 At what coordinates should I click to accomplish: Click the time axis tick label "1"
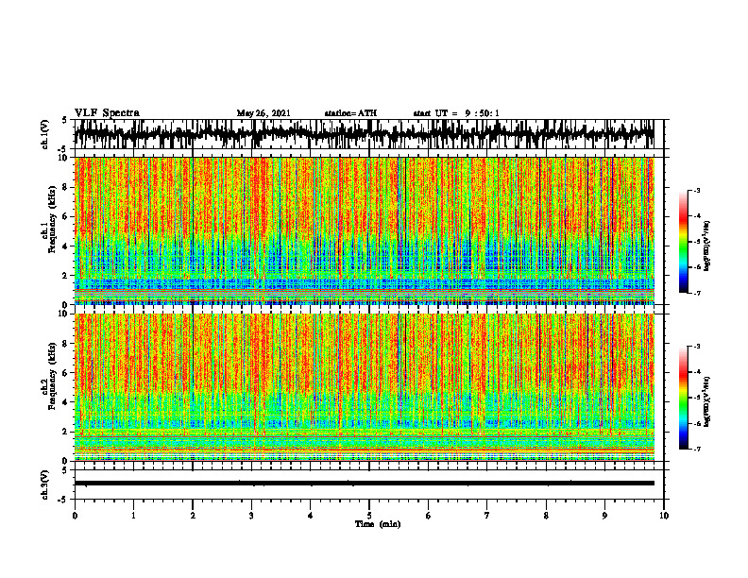(x=133, y=516)
